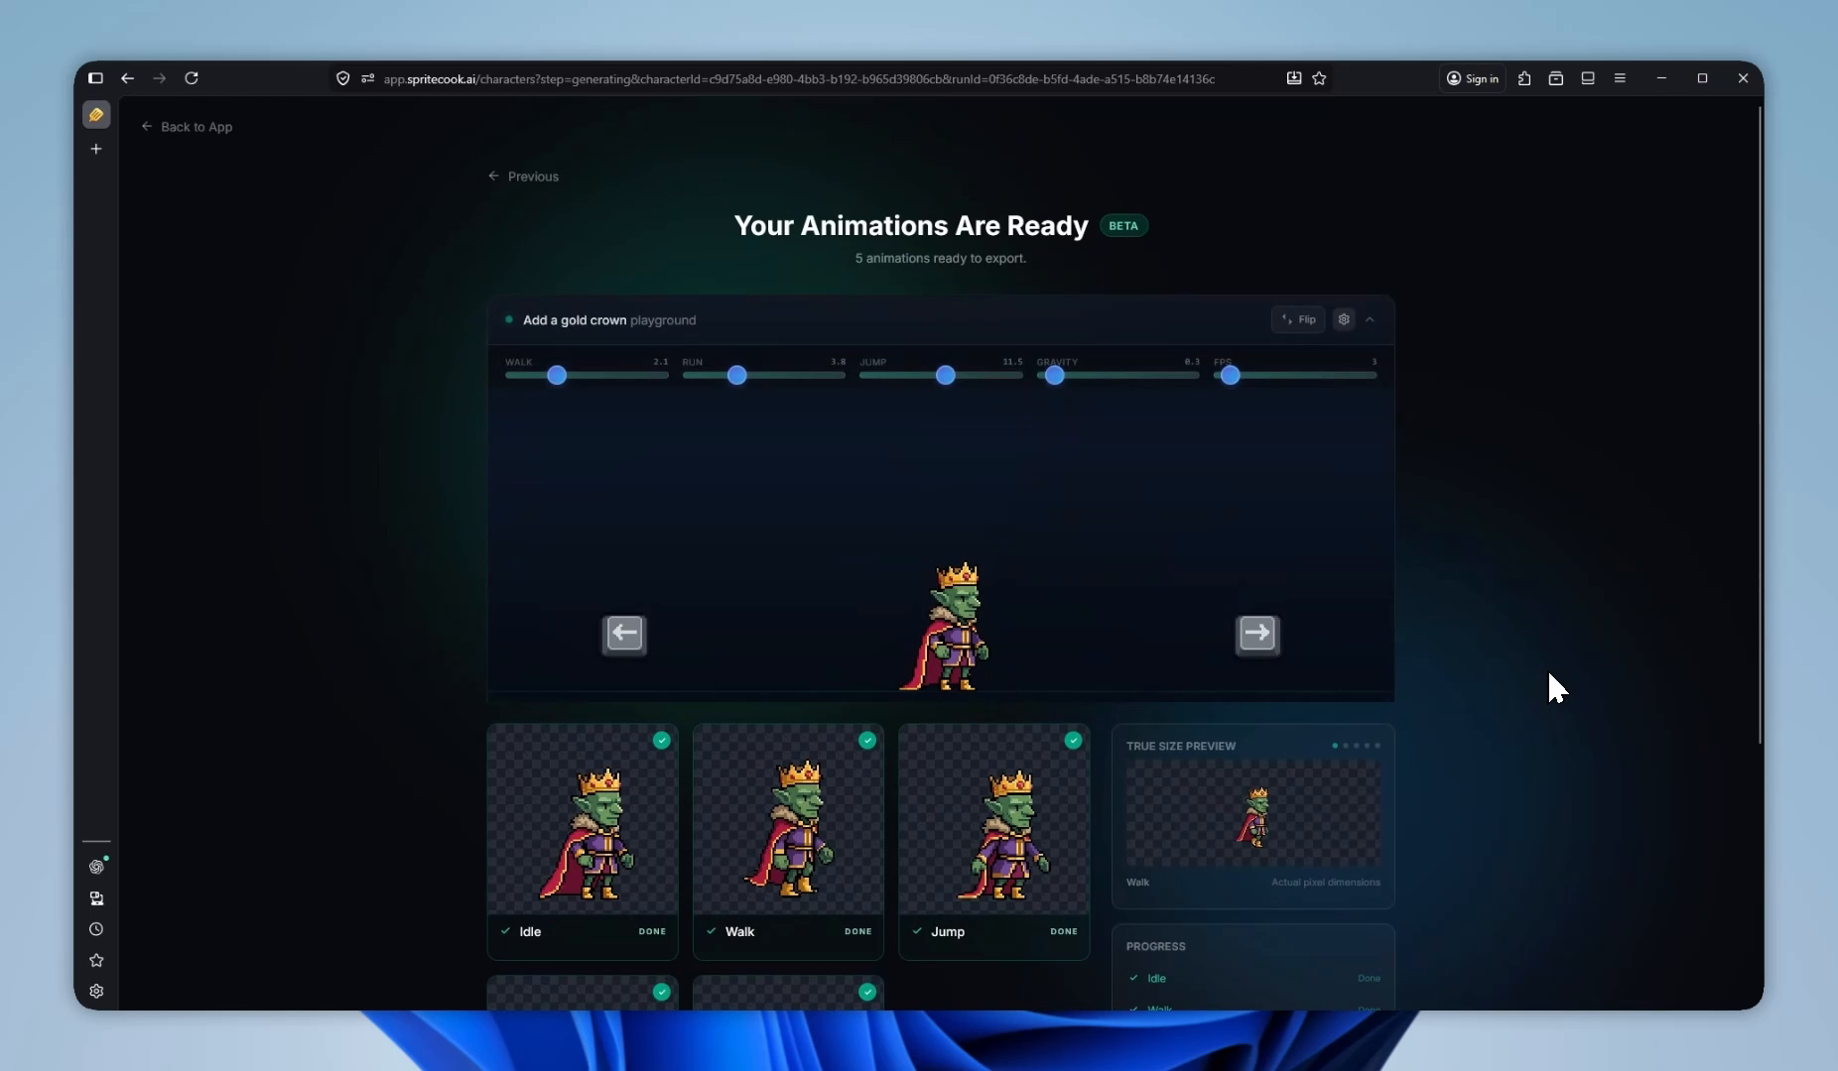Open sidebar settings gear at bottom left

click(96, 991)
